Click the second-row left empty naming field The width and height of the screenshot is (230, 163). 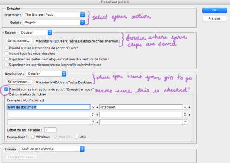(x=49, y=114)
